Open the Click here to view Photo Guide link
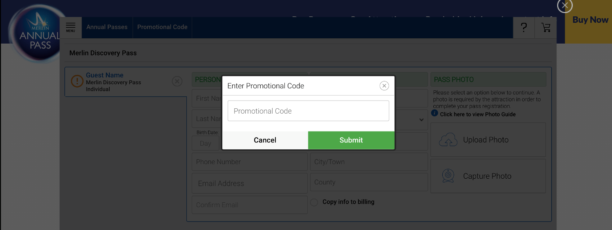The height and width of the screenshot is (230, 612). point(478,114)
